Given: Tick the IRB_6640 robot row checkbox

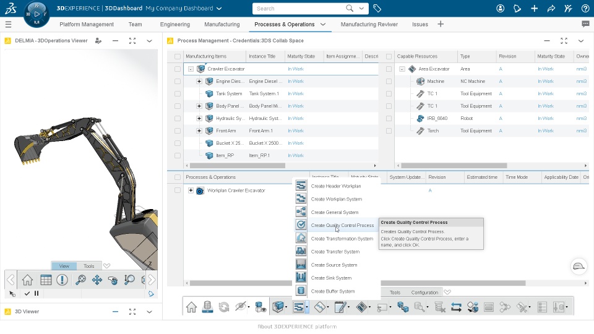Looking at the screenshot, I should point(389,119).
